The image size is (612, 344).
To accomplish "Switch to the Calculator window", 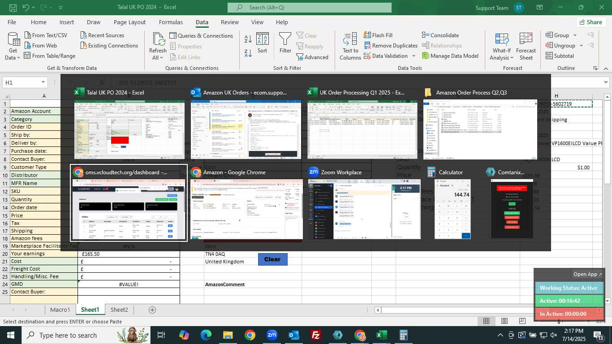I will 453,209.
